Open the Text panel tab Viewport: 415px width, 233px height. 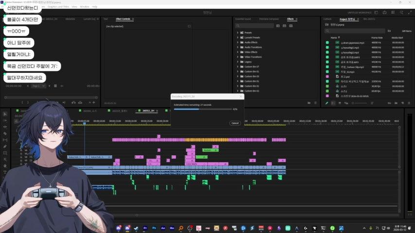tap(106, 19)
